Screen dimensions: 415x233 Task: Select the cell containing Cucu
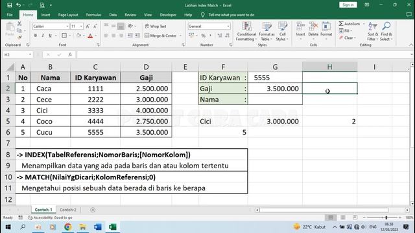(51, 132)
